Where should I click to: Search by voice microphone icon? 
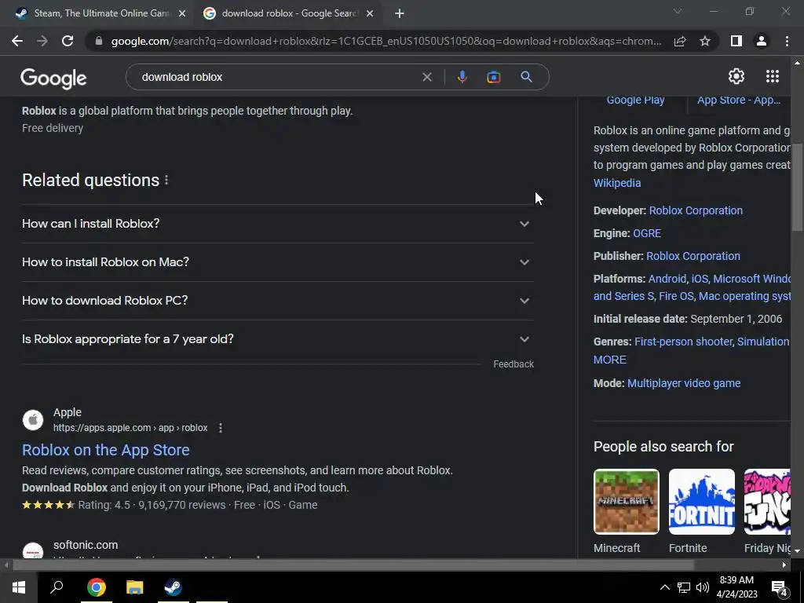[462, 77]
